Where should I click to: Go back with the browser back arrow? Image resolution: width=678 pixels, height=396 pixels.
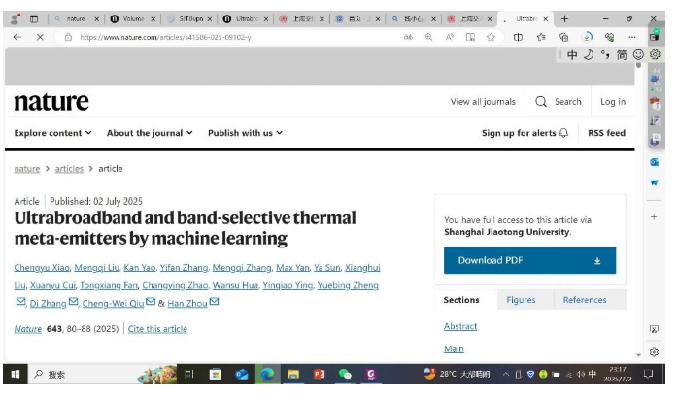(17, 37)
